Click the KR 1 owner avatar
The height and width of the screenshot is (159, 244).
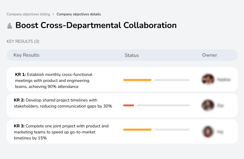pos(208,79)
